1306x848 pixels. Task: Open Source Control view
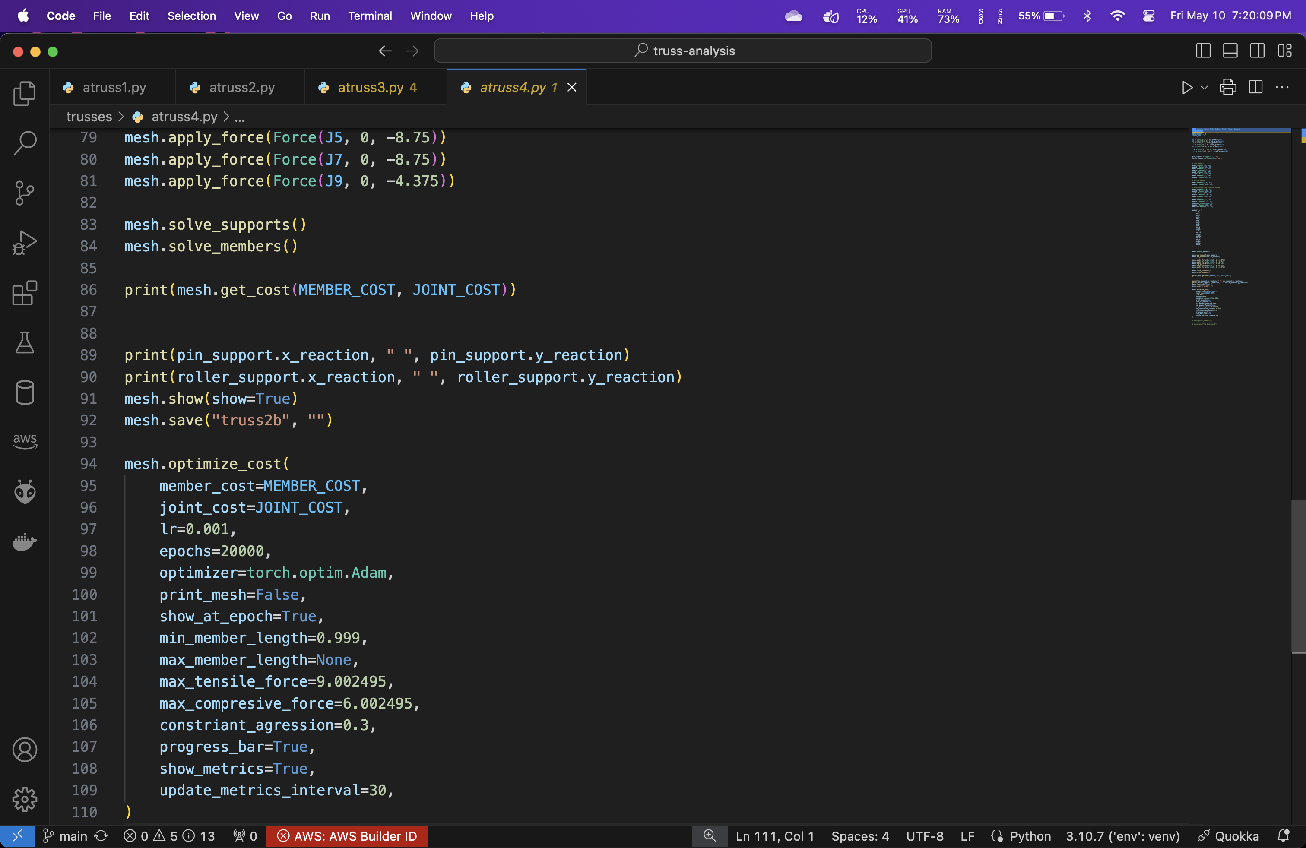coord(25,193)
